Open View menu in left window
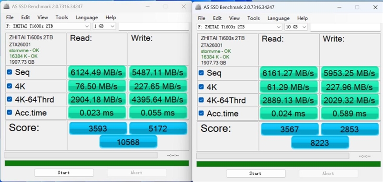This screenshot has width=383, height=182. 43,17
